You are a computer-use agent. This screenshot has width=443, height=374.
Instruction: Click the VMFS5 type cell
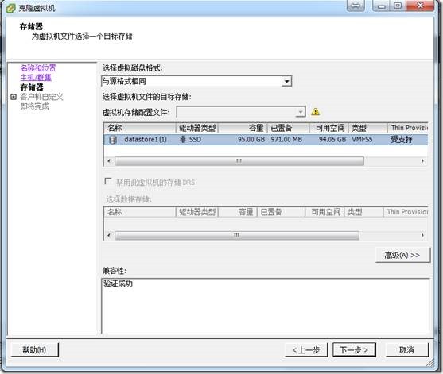362,140
